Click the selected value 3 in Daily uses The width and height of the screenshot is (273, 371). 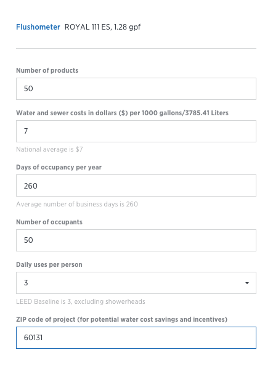26,283
